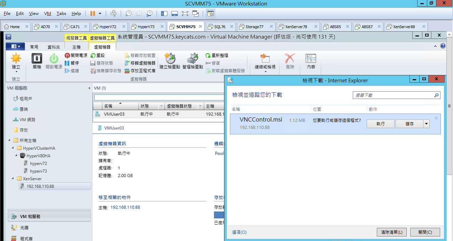The image size is (453, 241).
Task: Collapse the HyperVClusterHA tree node
Action: tap(13, 148)
